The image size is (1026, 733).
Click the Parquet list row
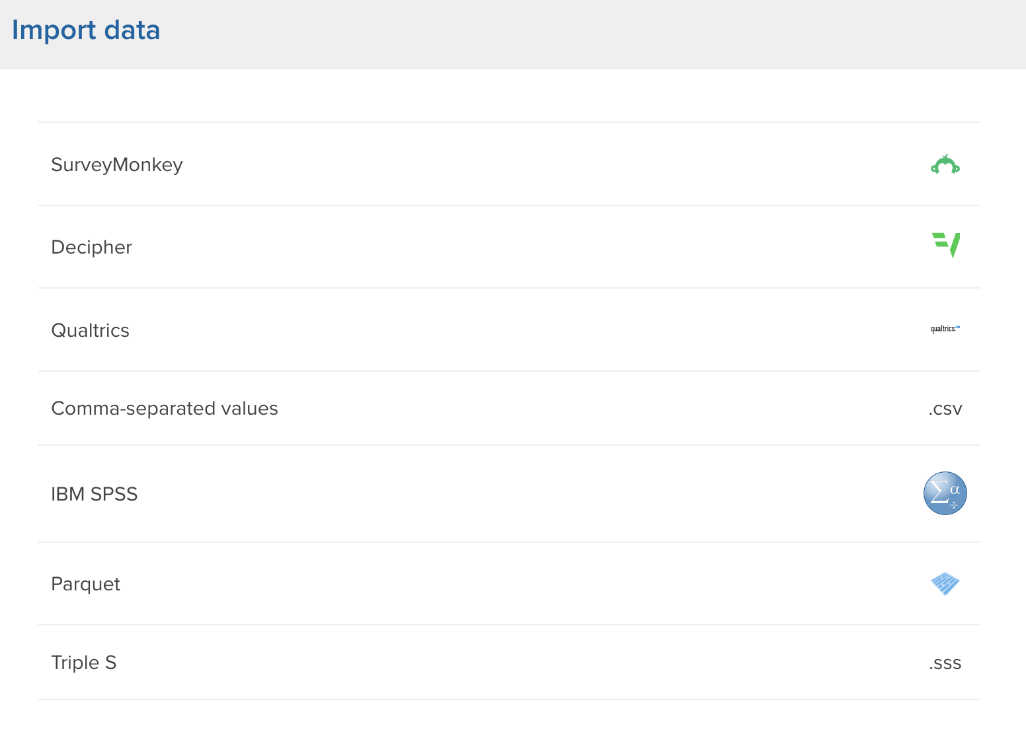coord(509,584)
